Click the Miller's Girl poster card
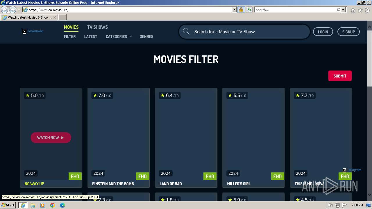 tap(253, 134)
